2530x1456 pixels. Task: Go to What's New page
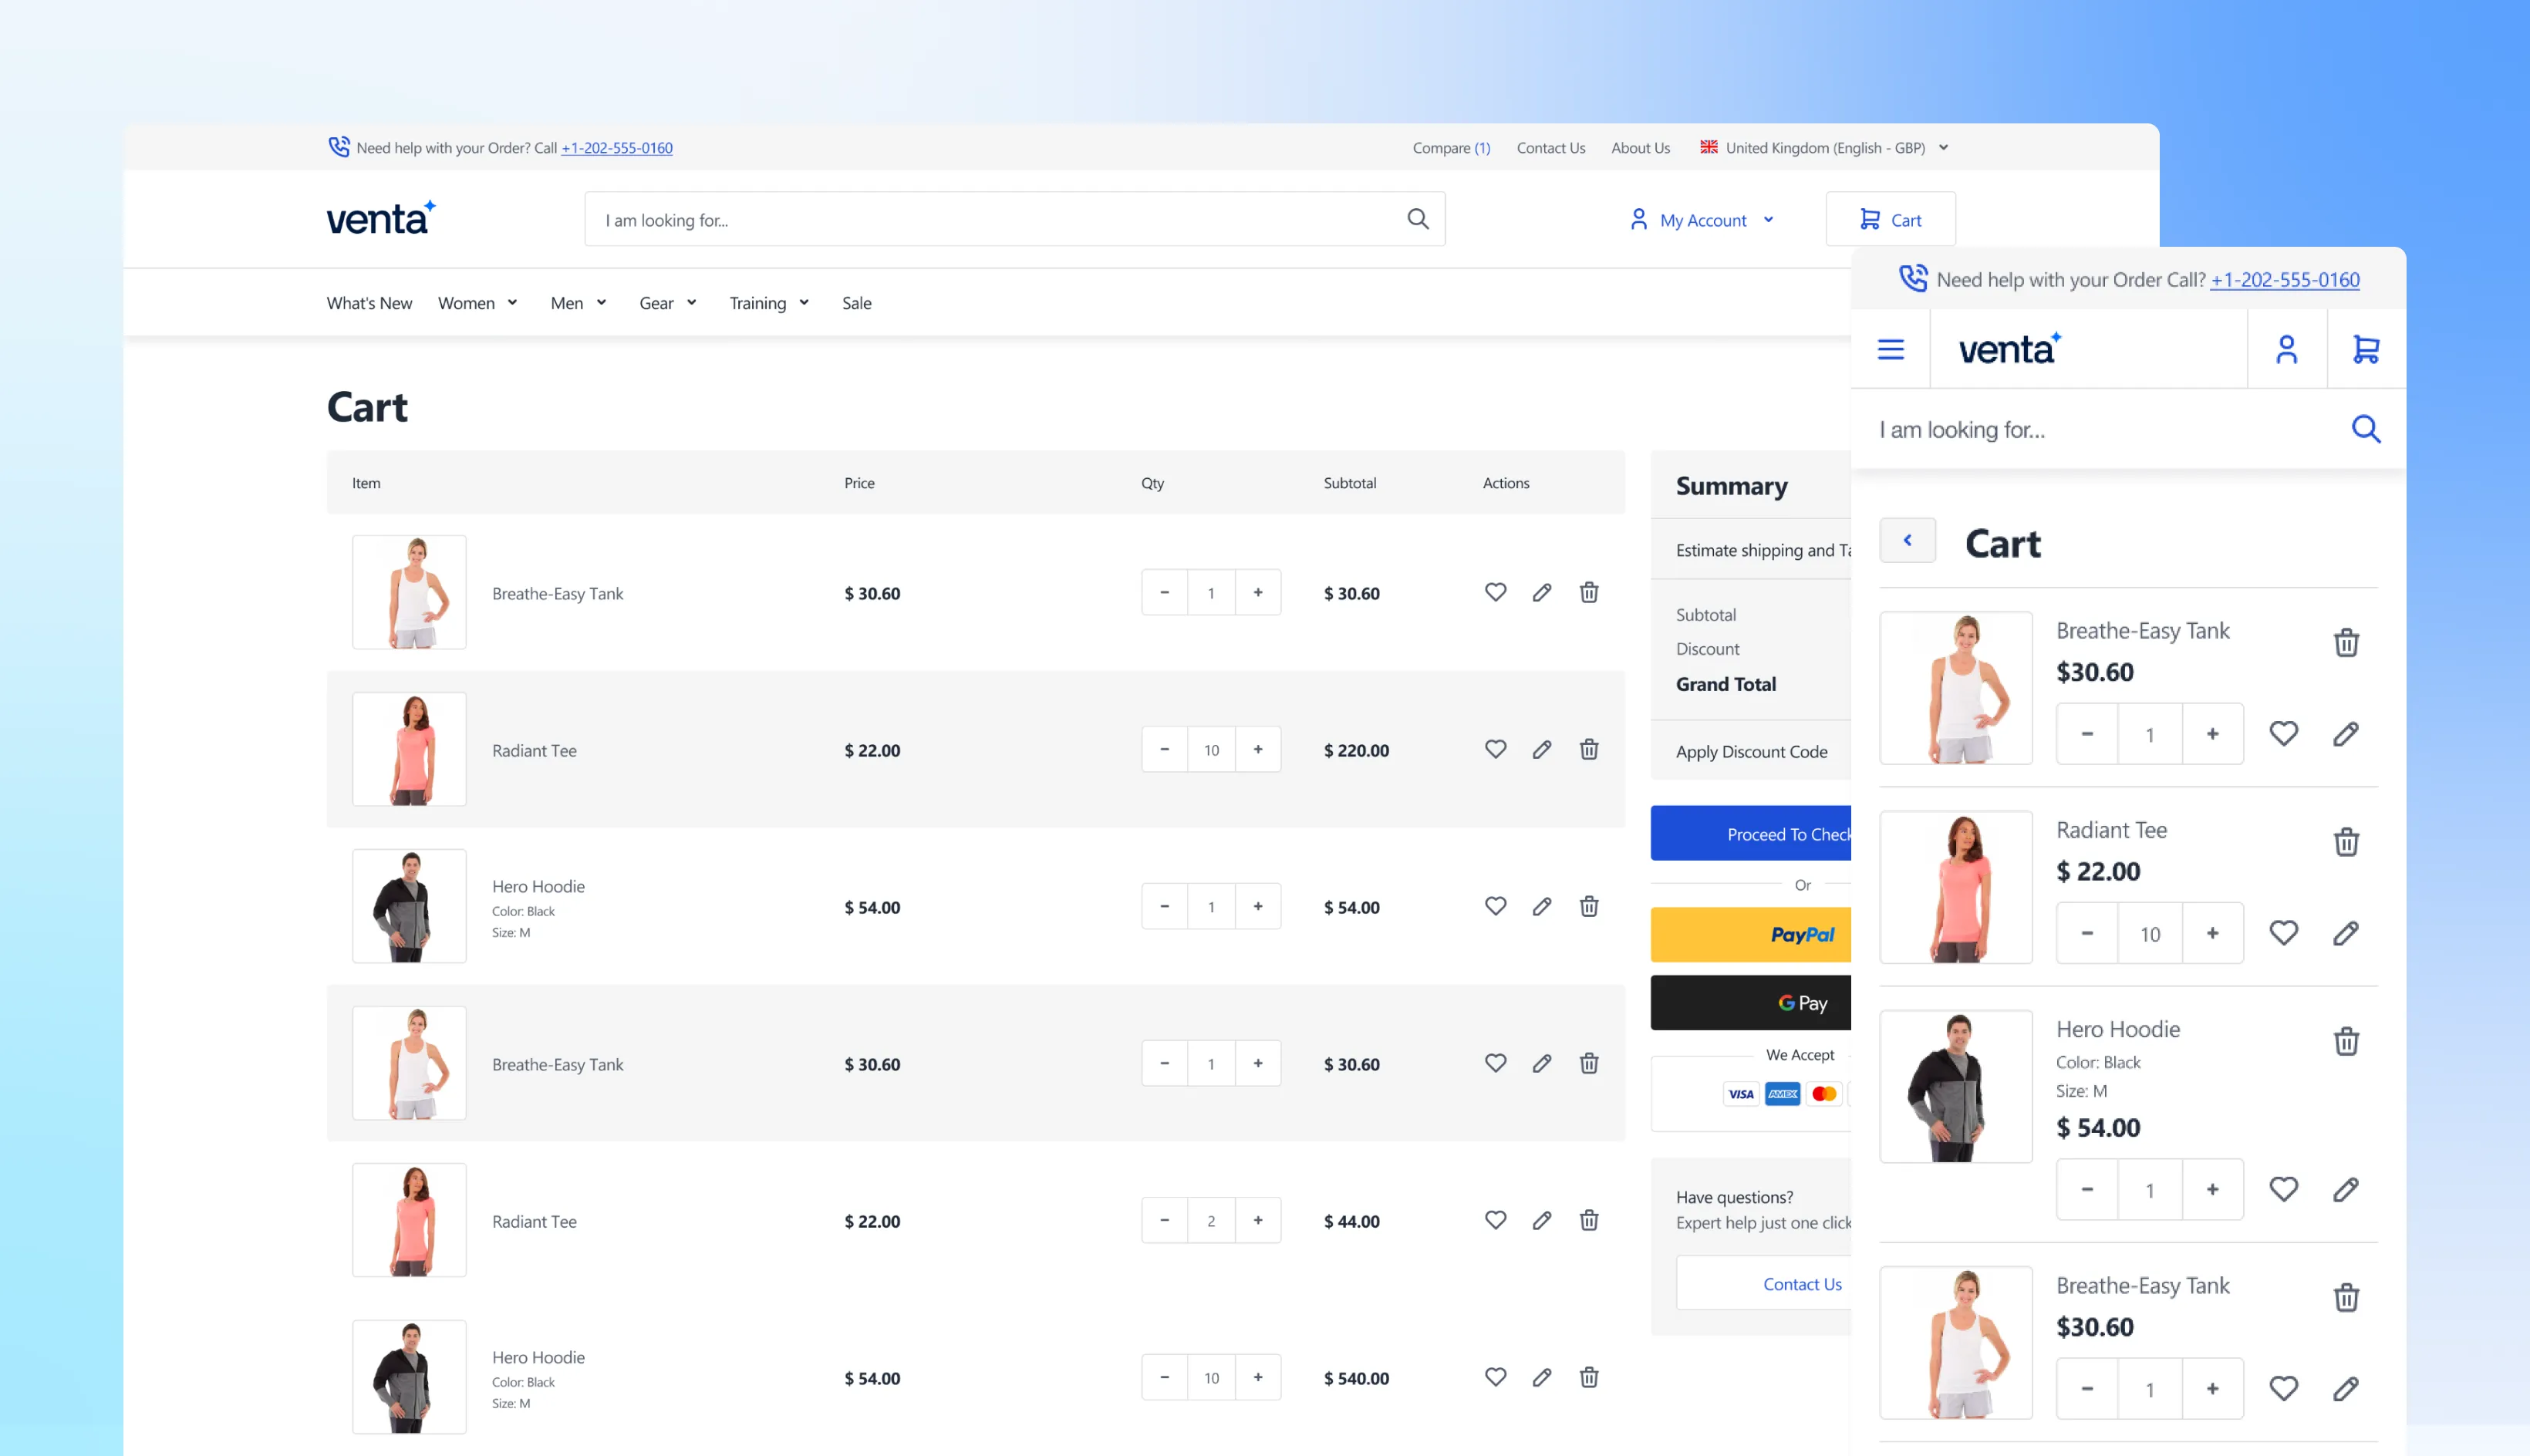(x=369, y=303)
